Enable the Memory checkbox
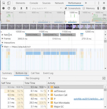The image size is (107, 109). pyautogui.click(x=84, y=8)
